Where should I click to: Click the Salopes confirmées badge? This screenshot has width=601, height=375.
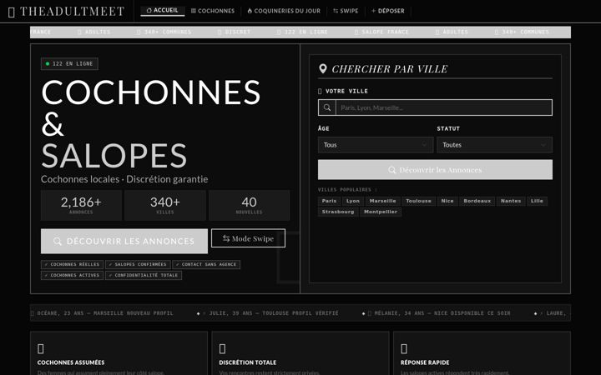point(138,264)
